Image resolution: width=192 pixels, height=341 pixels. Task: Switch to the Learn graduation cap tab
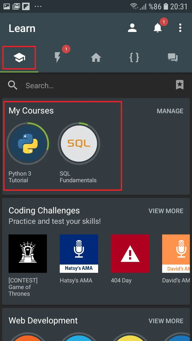(19, 58)
